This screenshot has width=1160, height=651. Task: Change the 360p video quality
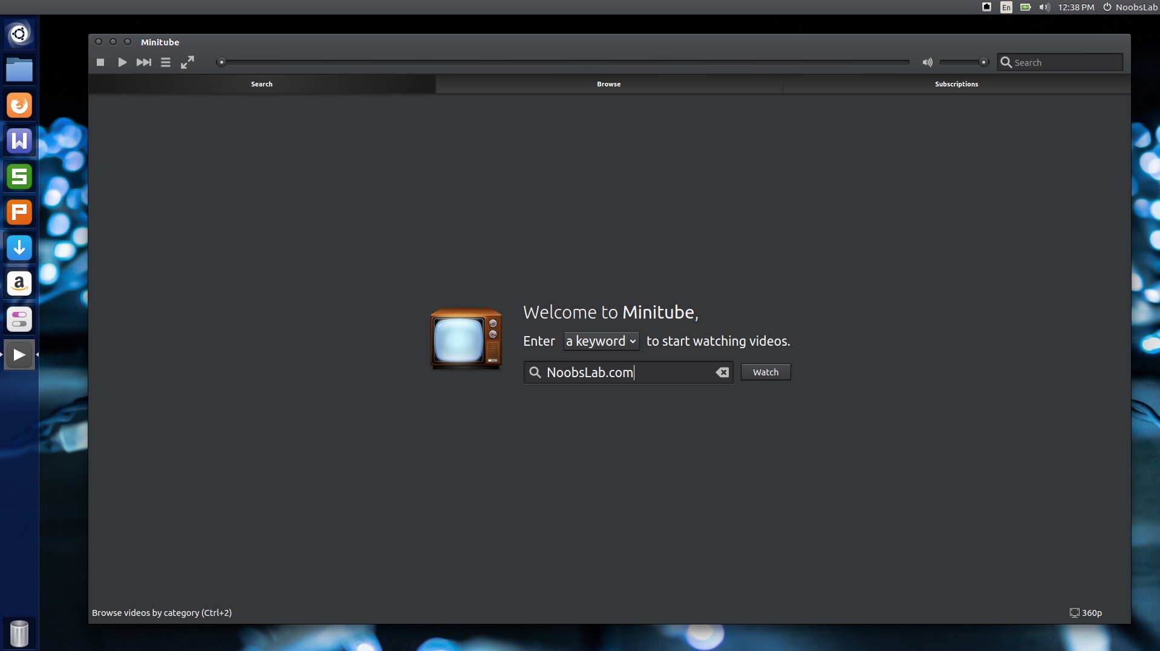point(1086,613)
